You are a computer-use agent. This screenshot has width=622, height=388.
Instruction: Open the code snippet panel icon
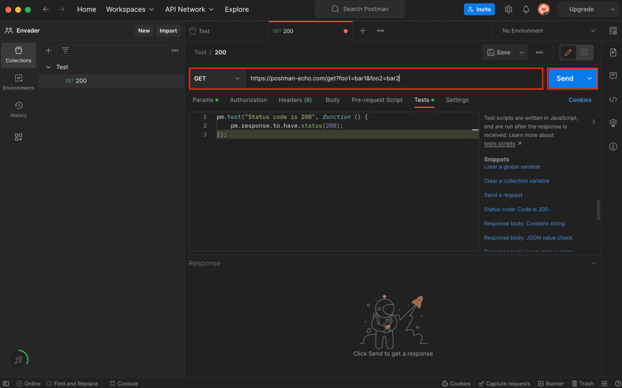613,100
